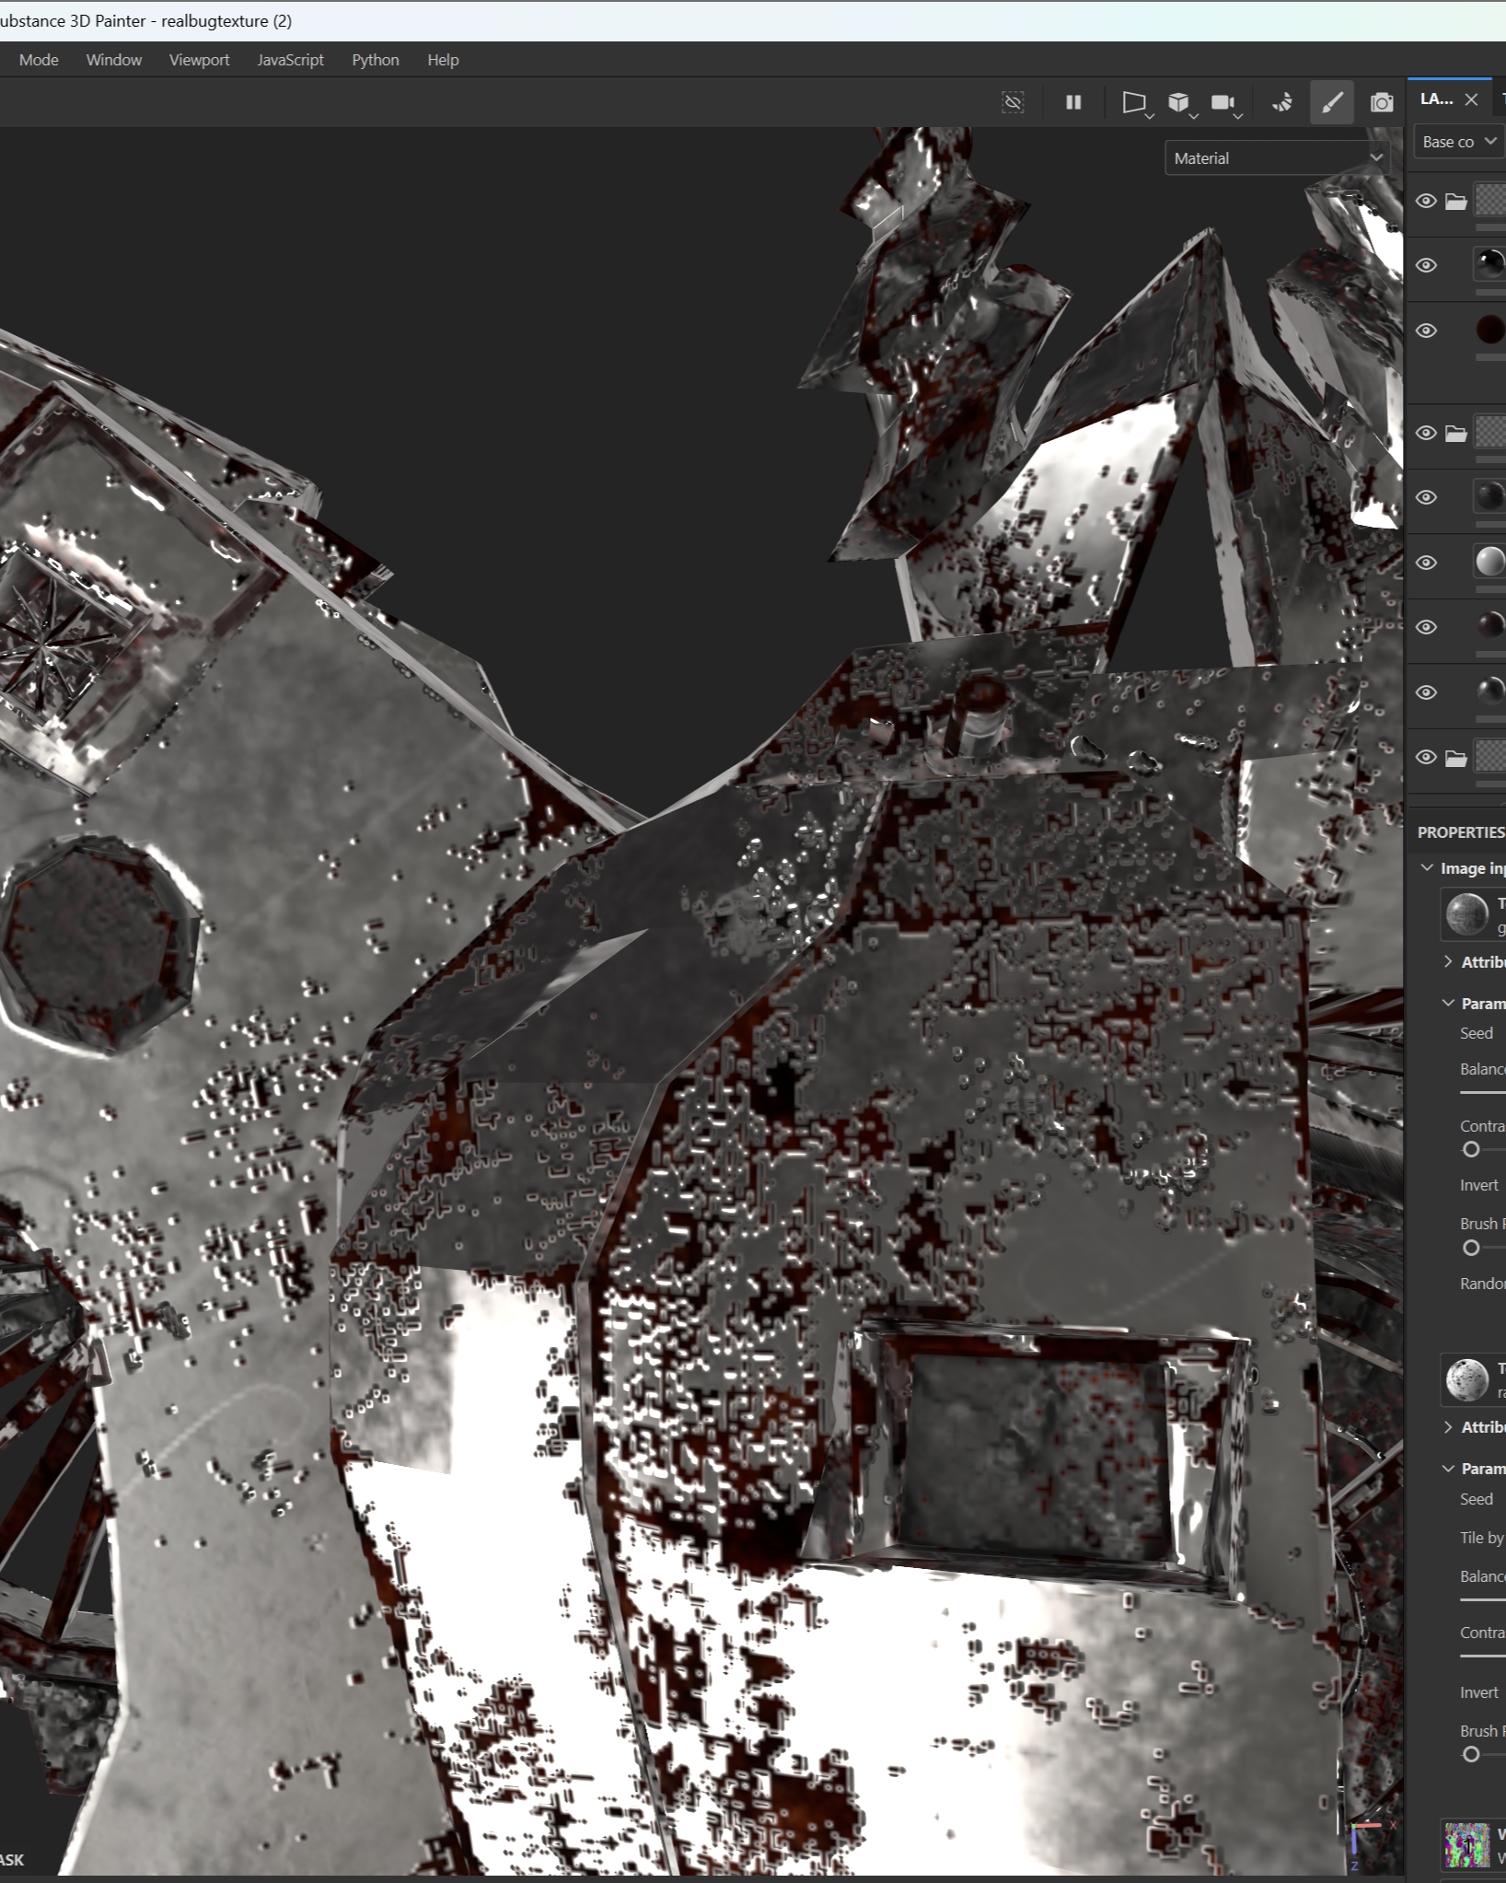Image resolution: width=1506 pixels, height=1883 pixels.
Task: Open the Material display dropdown
Action: point(1278,158)
